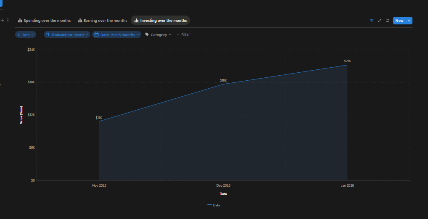Screen dimensions: 428x219
Task: Click the $18K data label
Action: point(223,80)
